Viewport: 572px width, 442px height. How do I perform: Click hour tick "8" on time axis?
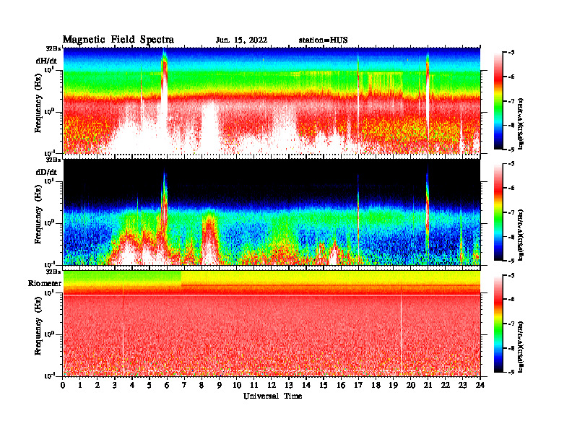pos(201,386)
